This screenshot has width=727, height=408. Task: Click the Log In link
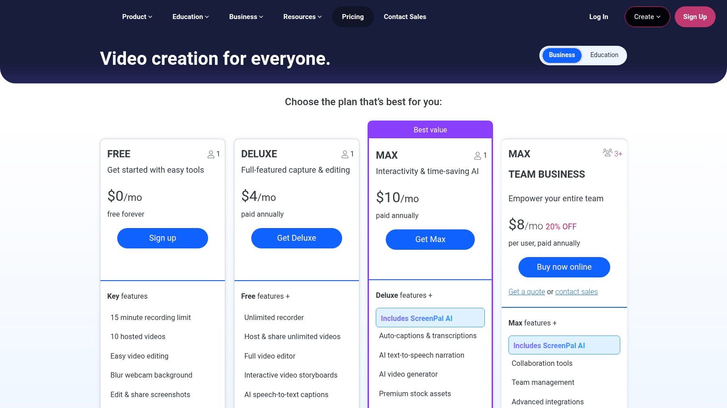[x=598, y=17]
